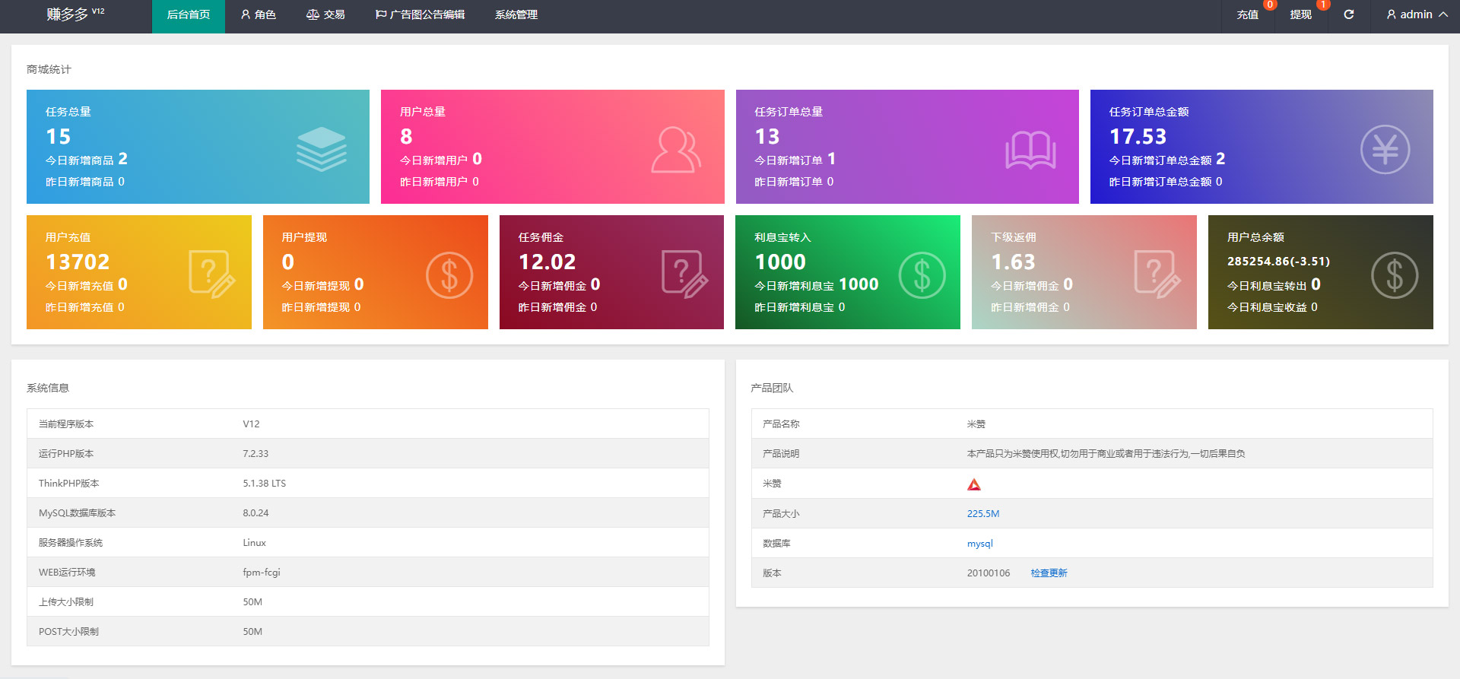Click the dollar icon in 用户提现 card
Screen dimensions: 1460x679
[449, 274]
